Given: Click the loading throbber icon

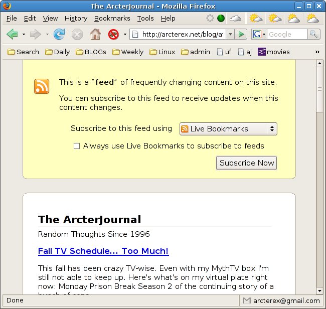Looking at the screenshot, I should click(x=210, y=18).
